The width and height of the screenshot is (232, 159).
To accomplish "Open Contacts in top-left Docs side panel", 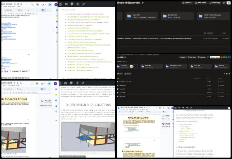I will coord(57,27).
